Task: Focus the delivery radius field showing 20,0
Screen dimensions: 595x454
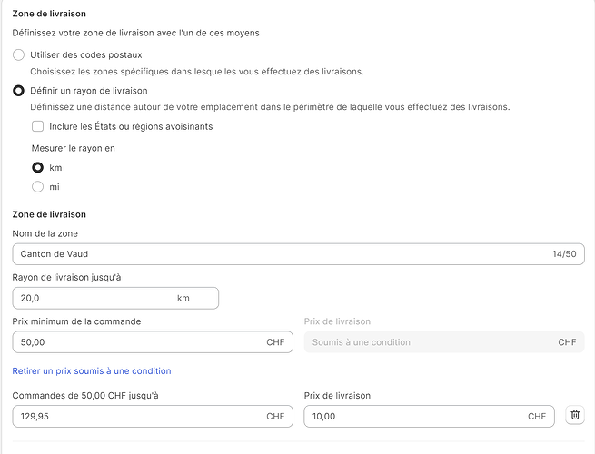Action: tap(91, 298)
